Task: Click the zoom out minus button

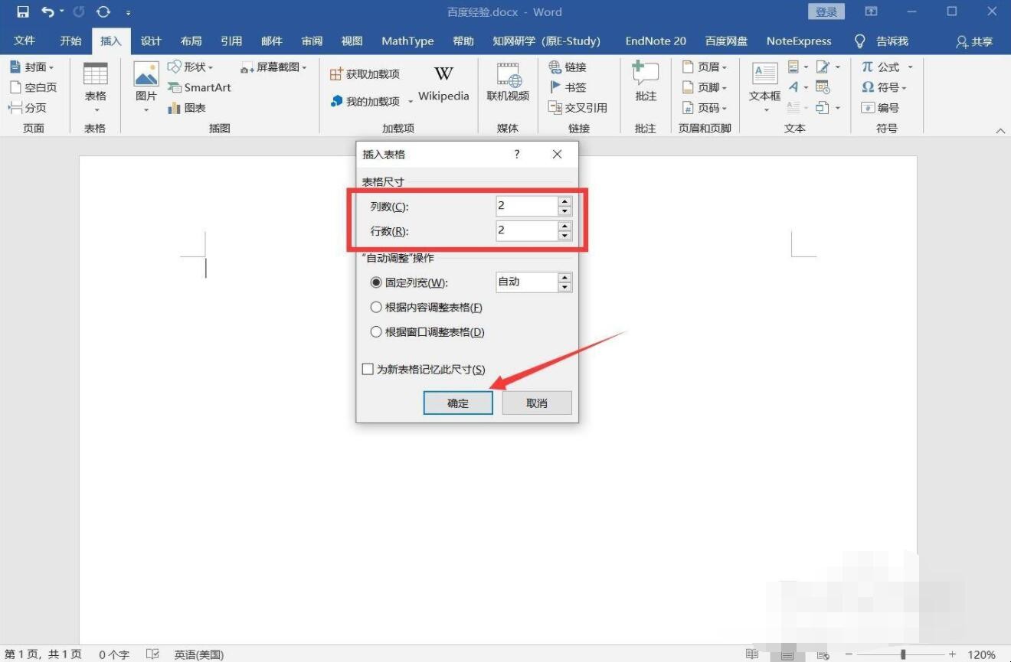Action: coord(849,654)
